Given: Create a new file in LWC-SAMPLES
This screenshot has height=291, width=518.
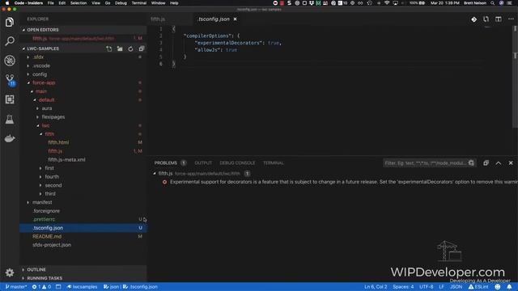Looking at the screenshot, I should 109,48.
